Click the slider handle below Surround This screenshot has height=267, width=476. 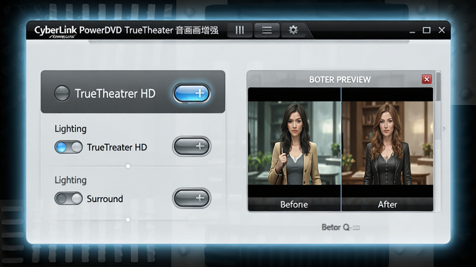click(x=128, y=219)
